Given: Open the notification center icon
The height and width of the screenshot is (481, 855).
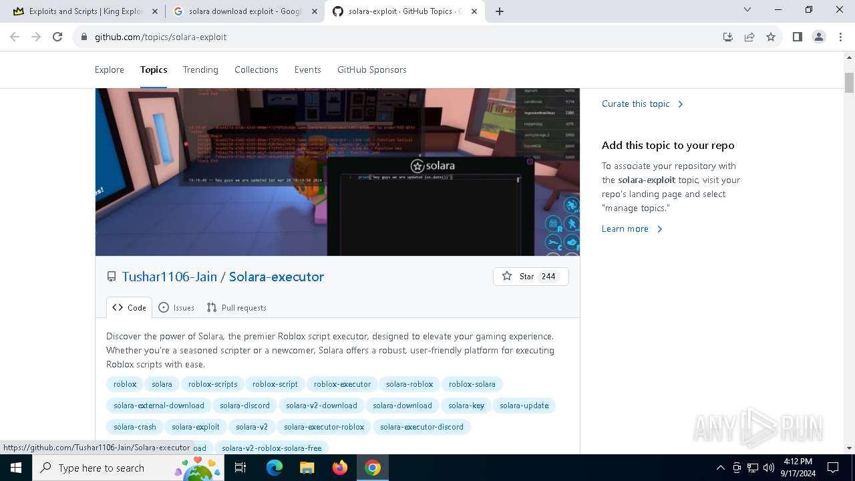Looking at the screenshot, I should click(x=833, y=468).
